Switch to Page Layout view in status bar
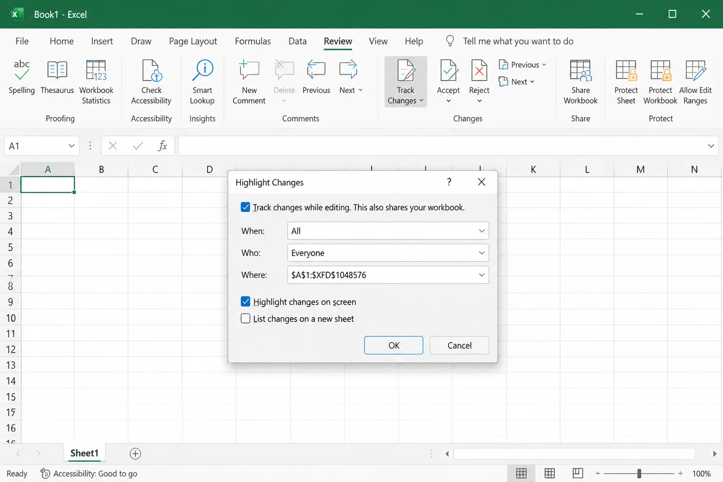The width and height of the screenshot is (723, 482). [x=549, y=474]
